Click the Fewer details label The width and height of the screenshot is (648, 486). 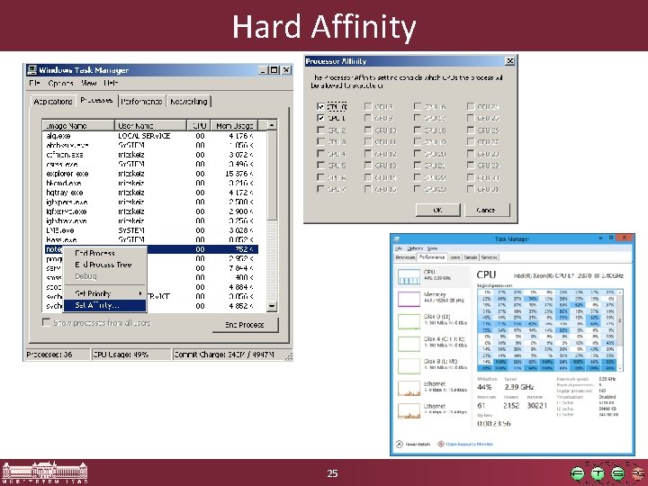coord(418,445)
